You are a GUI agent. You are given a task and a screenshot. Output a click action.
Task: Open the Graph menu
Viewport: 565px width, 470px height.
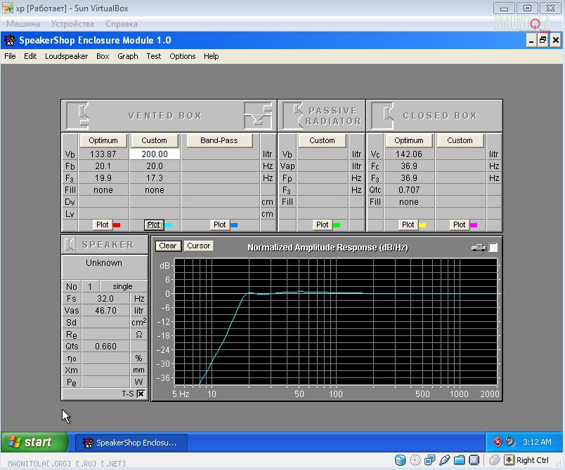pos(127,56)
